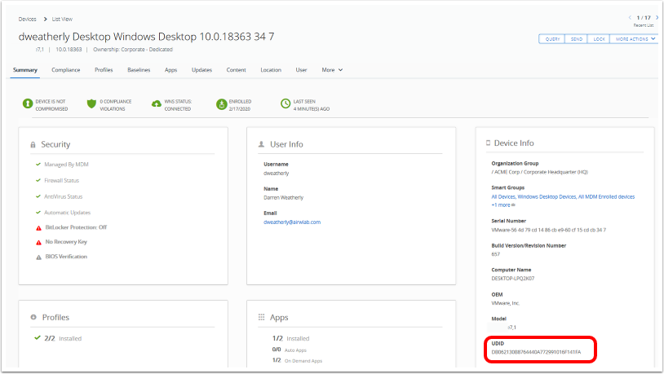This screenshot has height=374, width=664.
Task: Click the enrolled date icon
Action: point(221,103)
